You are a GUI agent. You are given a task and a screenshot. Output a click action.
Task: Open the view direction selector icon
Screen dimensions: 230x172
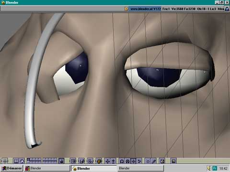point(91,161)
